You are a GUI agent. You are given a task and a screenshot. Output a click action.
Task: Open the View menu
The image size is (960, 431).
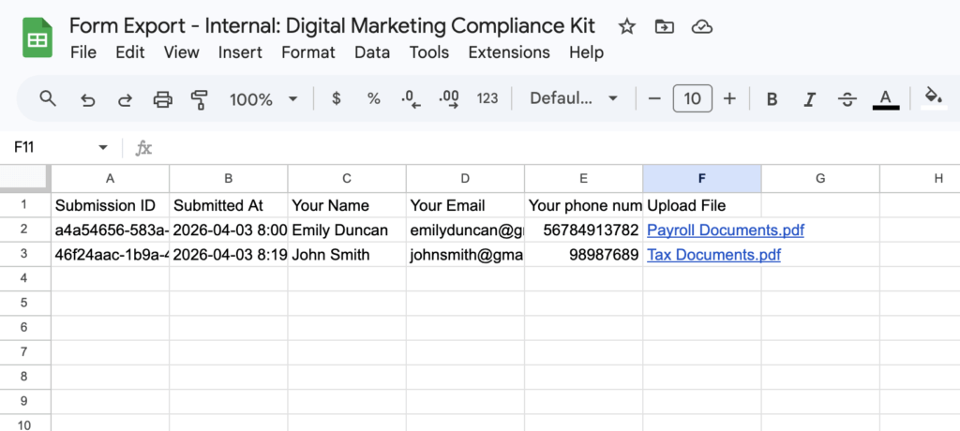click(181, 52)
